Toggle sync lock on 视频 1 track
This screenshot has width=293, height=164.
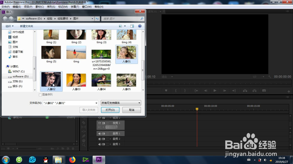[x=103, y=123]
